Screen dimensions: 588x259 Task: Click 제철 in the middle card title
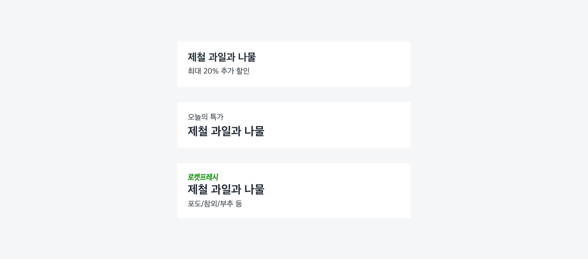pos(198,131)
